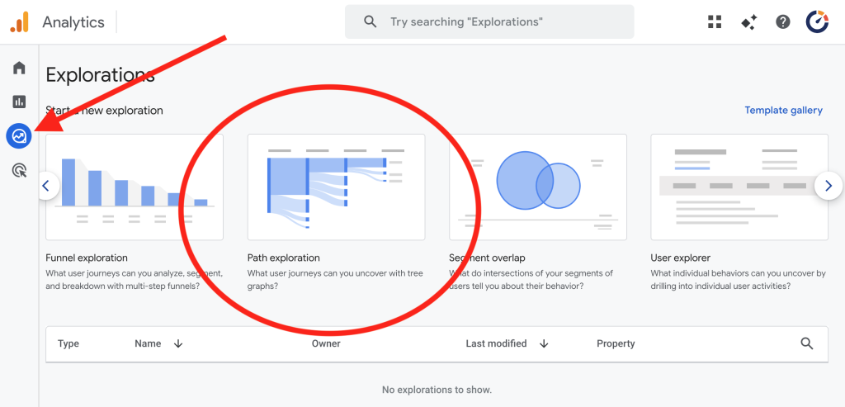845x407 pixels.
Task: Open the Insights sparkle icon
Action: (x=749, y=22)
